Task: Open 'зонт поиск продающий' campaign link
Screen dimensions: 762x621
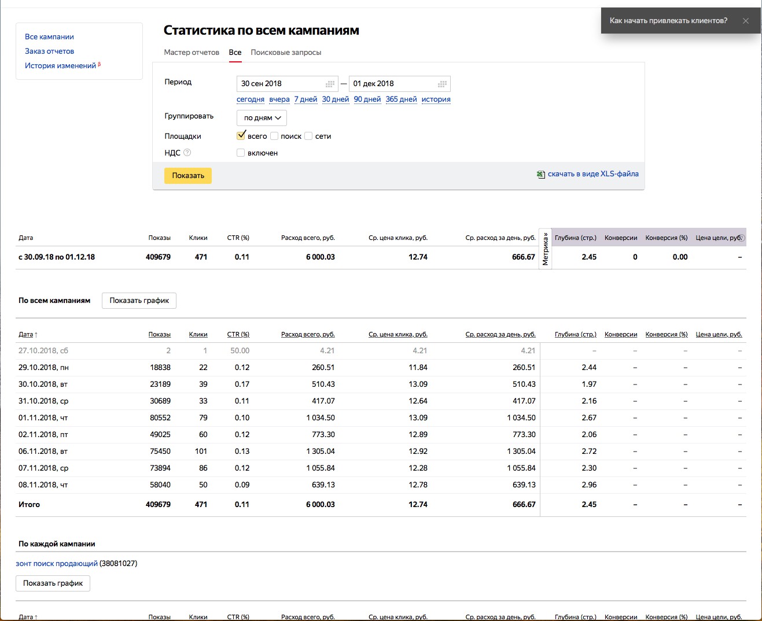Action: pos(57,563)
